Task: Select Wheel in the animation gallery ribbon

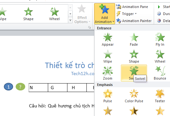Action: (x=54, y=14)
